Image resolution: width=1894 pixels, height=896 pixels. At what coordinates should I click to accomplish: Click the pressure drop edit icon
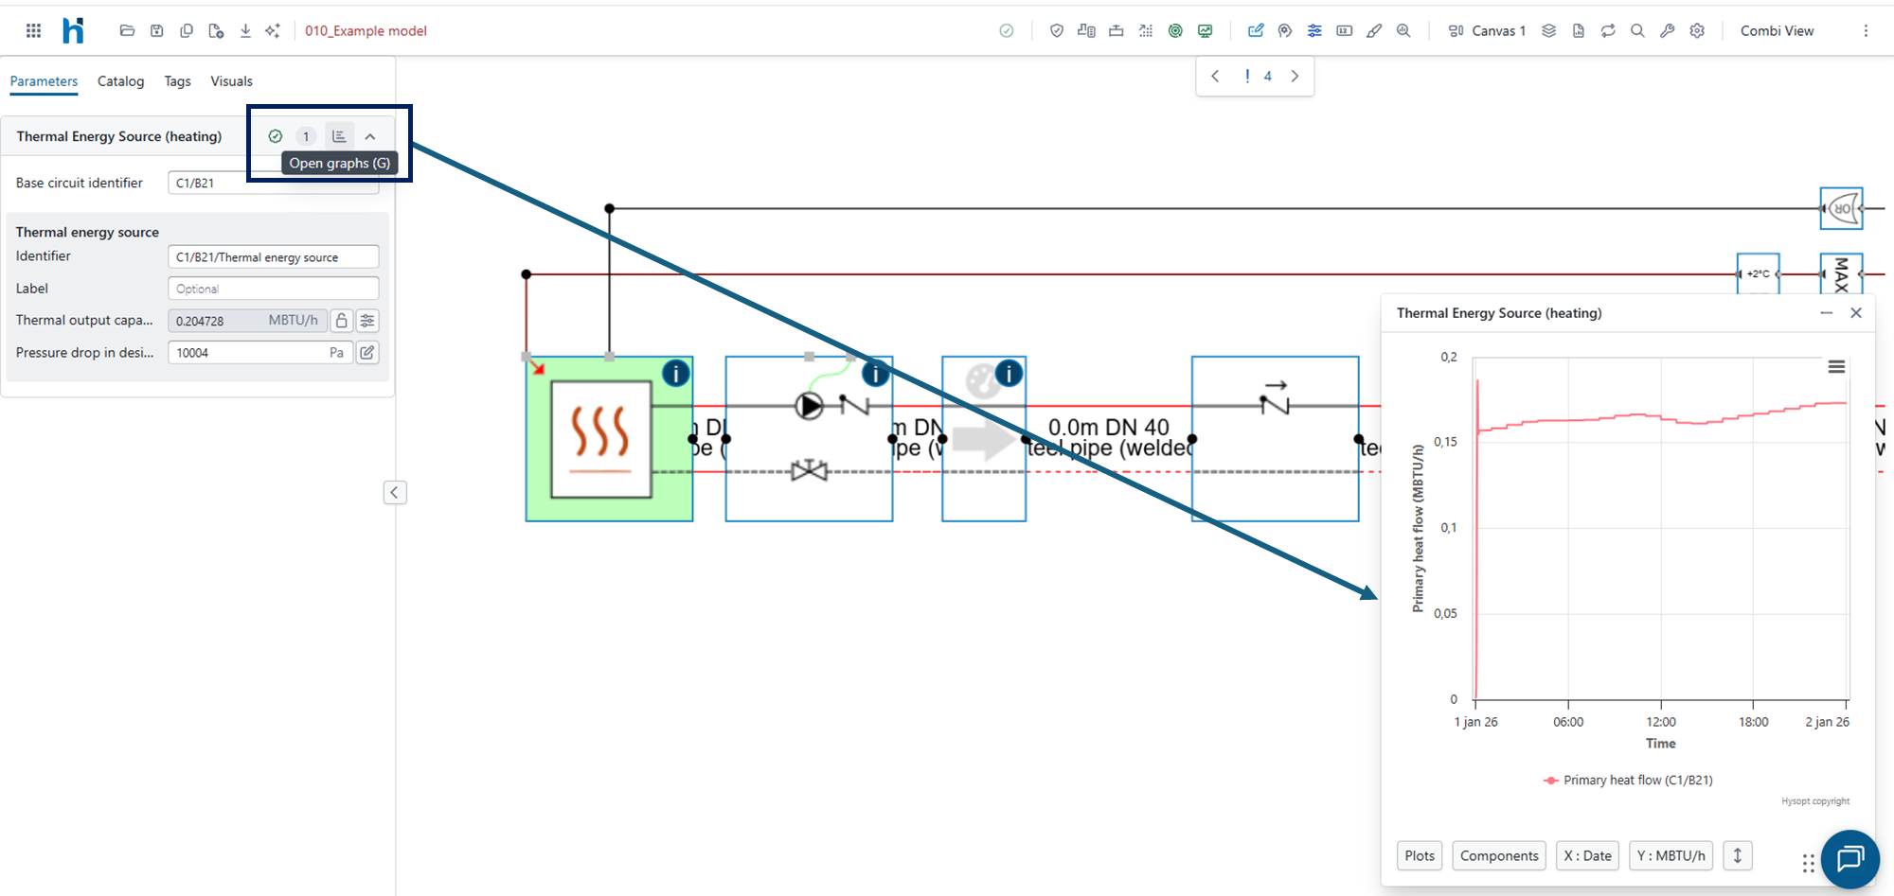[x=367, y=353]
